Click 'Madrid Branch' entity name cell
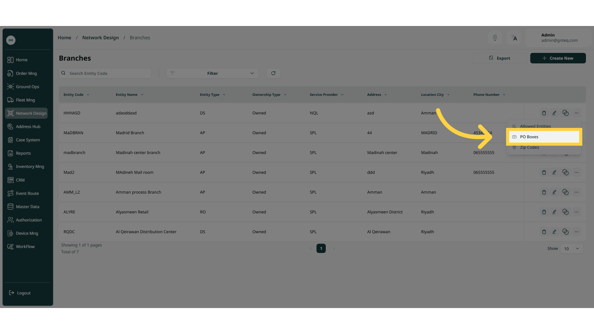The width and height of the screenshot is (594, 334). (130, 133)
